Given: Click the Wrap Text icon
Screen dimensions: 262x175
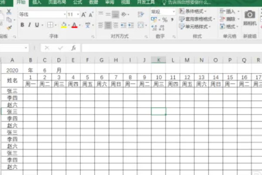Looking at the screenshot, I should pyautogui.click(x=141, y=14).
